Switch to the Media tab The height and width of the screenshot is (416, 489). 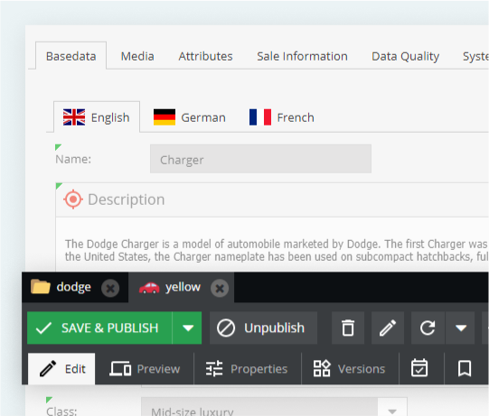coord(137,56)
